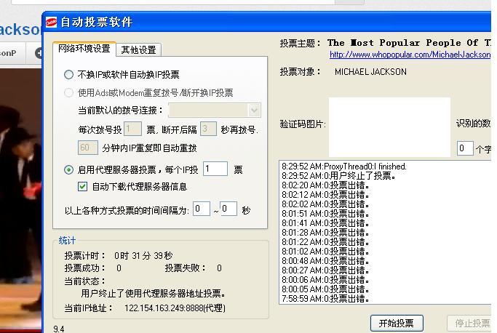Click the 60 分钟 IP repeat field
Screen dimensions: 497x333
coord(87,148)
